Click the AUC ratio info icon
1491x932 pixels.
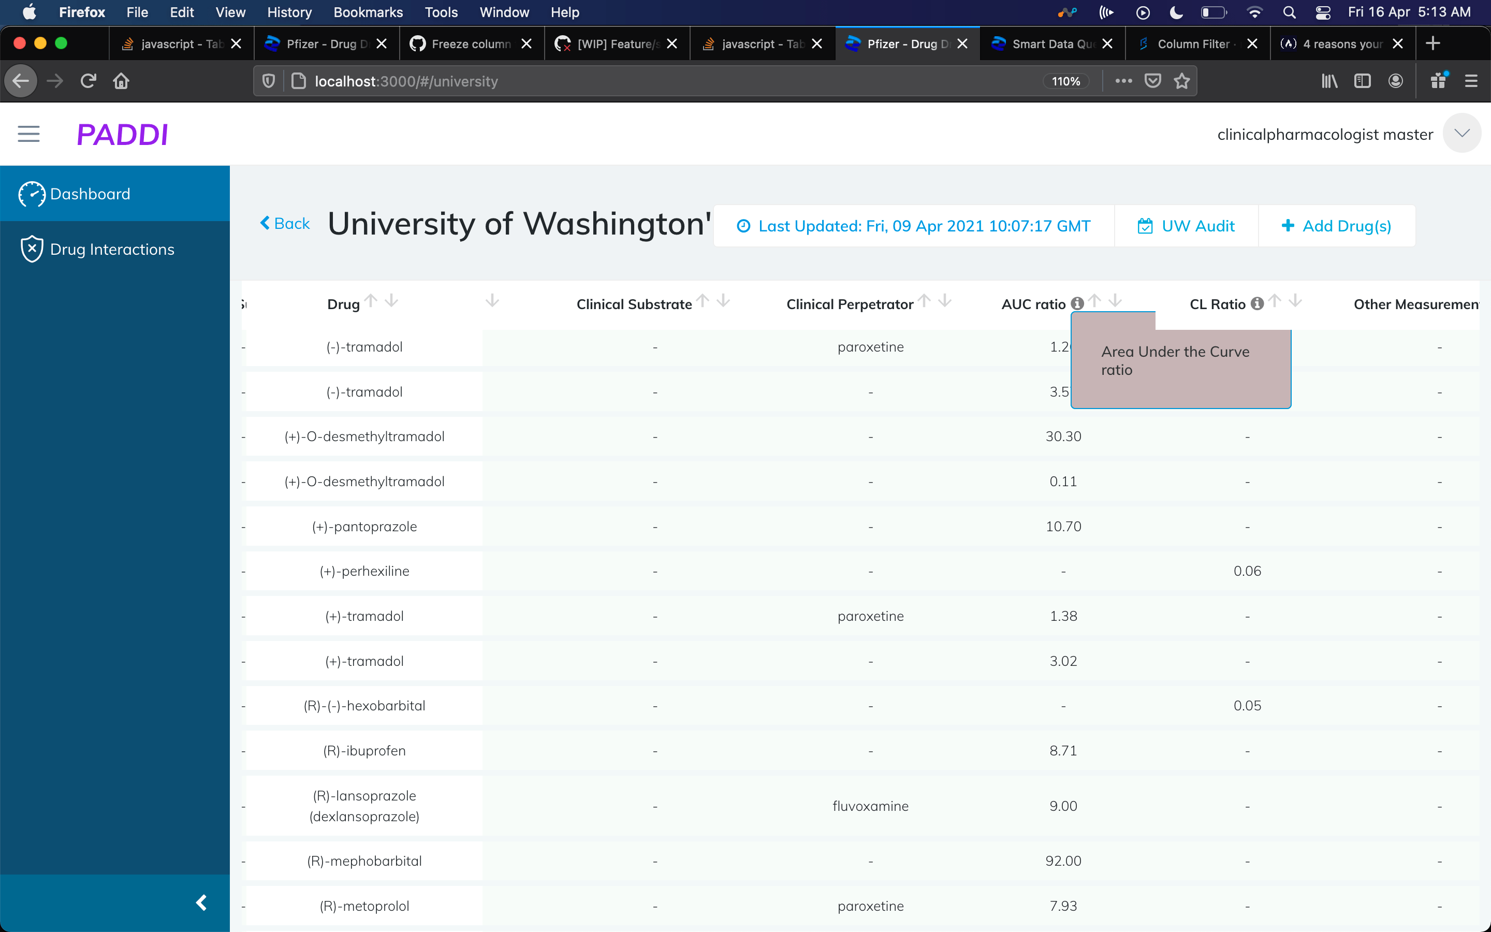coord(1077,303)
